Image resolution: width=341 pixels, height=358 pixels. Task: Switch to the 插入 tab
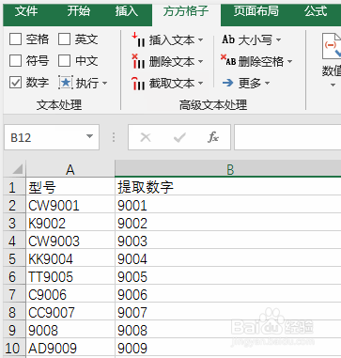126,11
